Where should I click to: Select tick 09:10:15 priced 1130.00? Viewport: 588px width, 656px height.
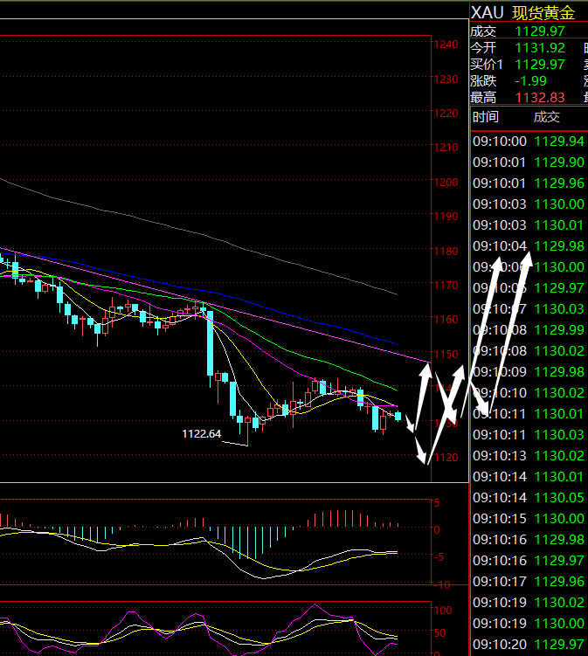pos(529,519)
